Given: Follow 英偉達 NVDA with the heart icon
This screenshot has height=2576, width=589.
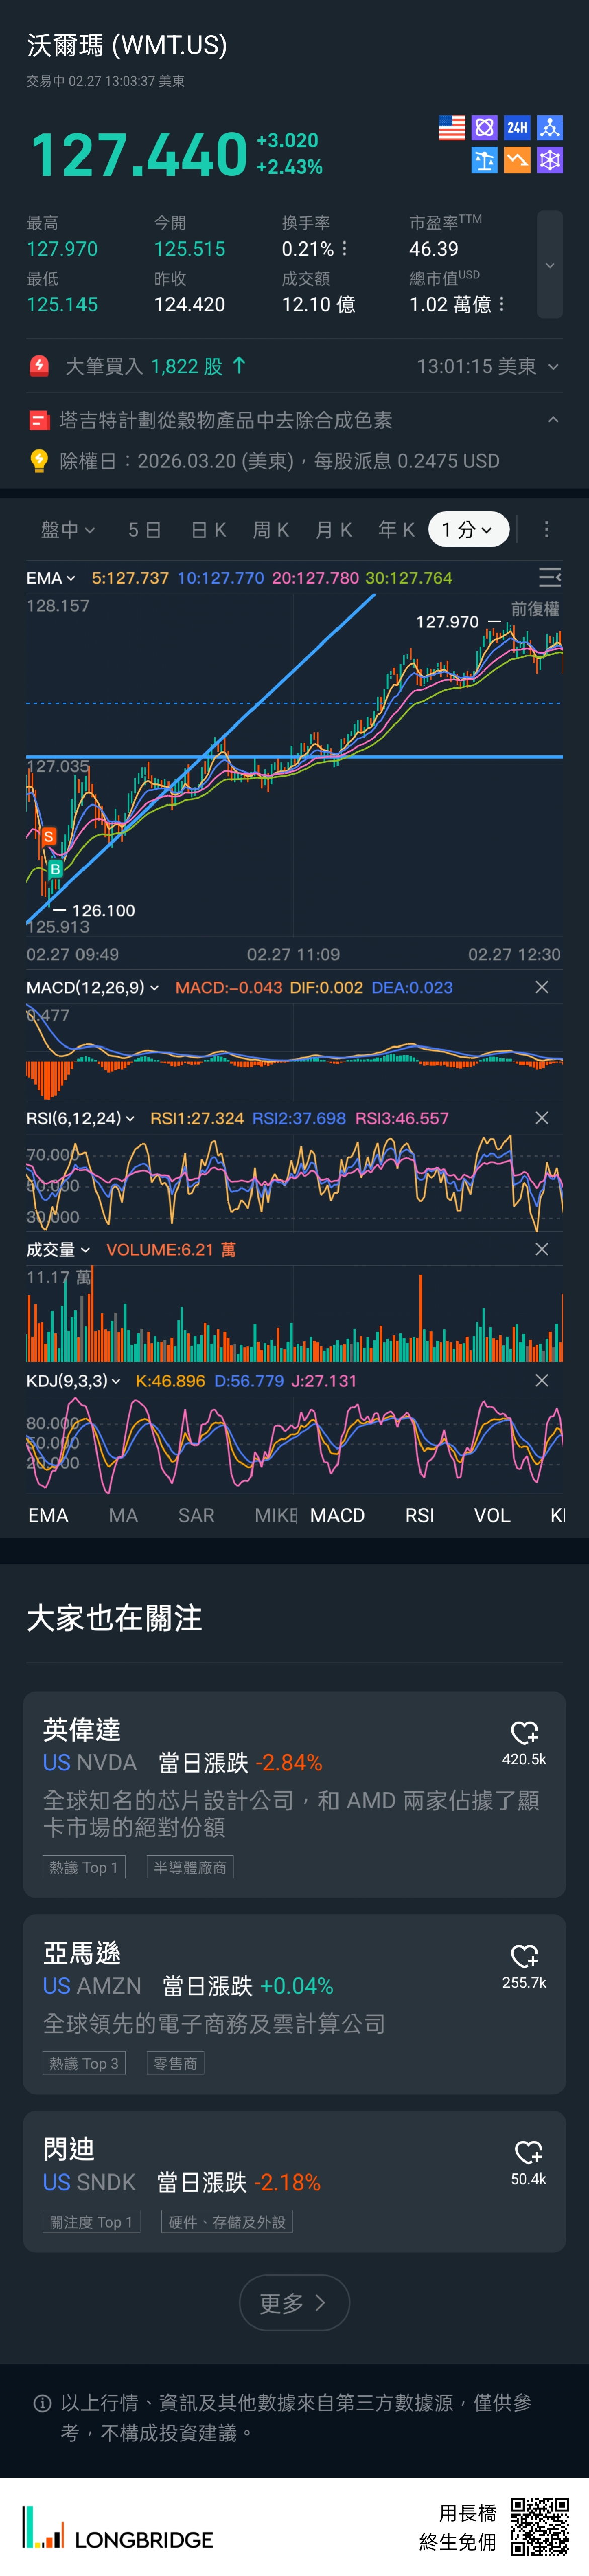Looking at the screenshot, I should coord(524,1733).
